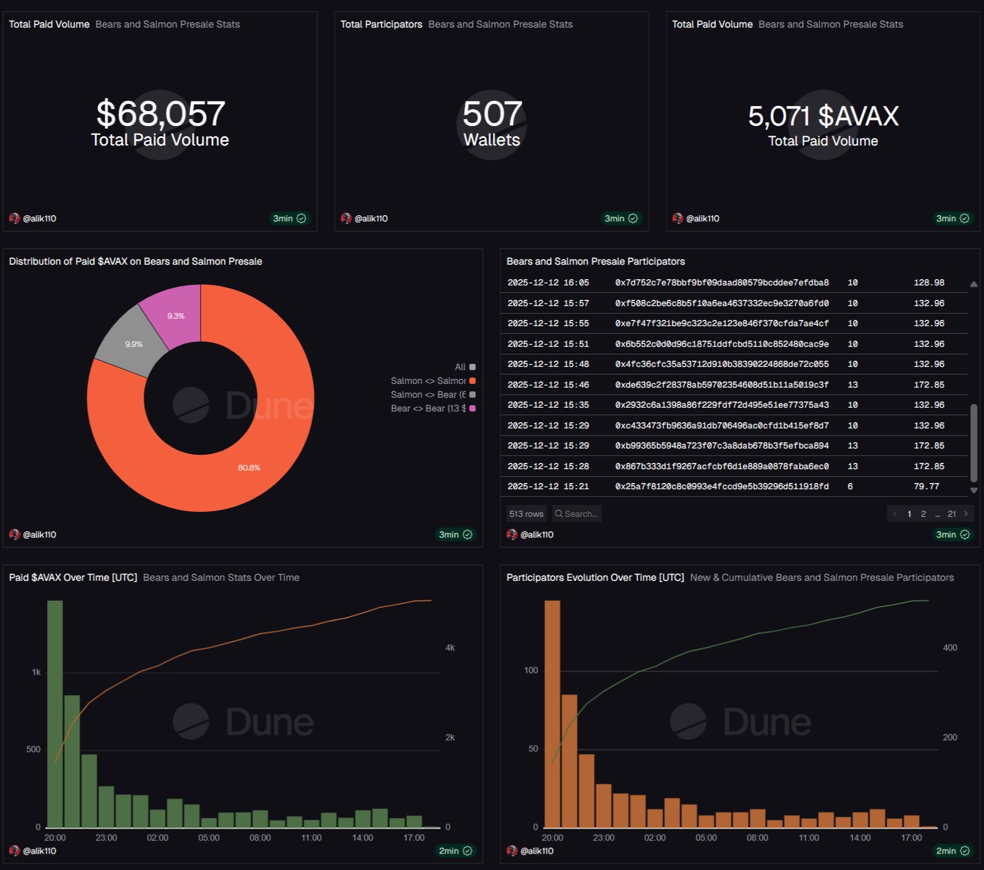Click the table scroll down arrow
Image resolution: width=984 pixels, height=870 pixels.
tap(973, 491)
